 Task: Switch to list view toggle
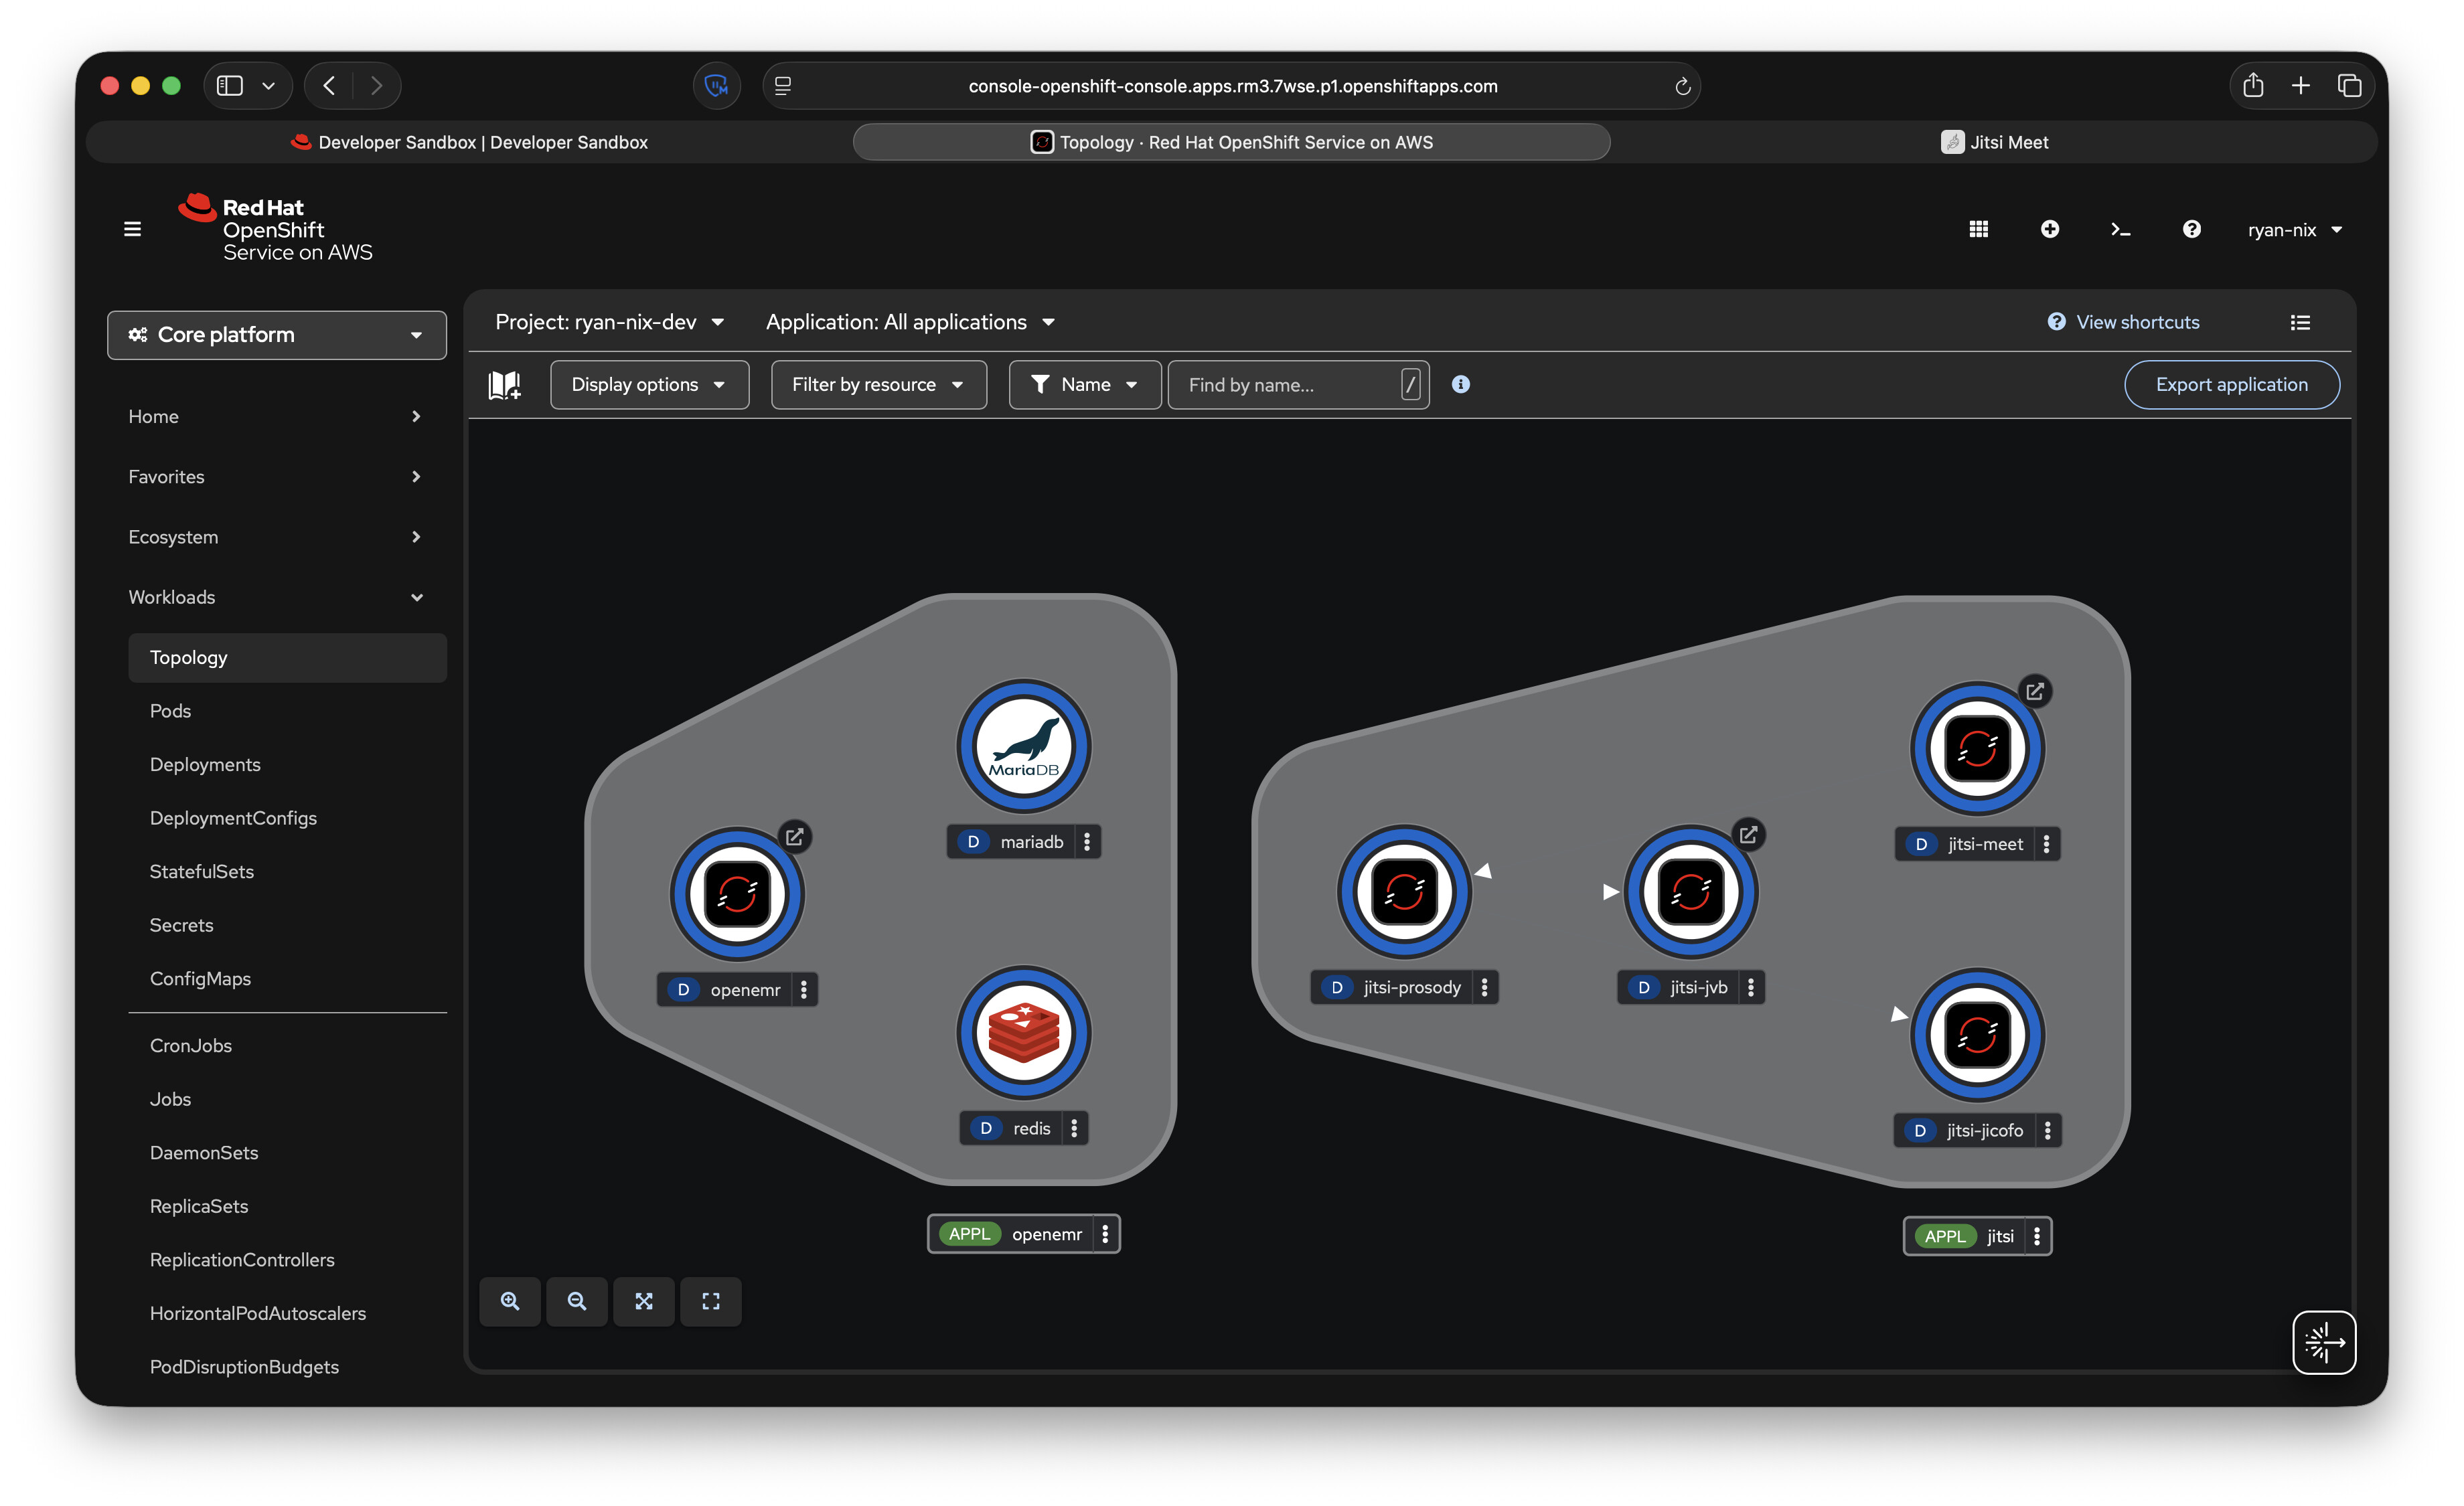point(2300,322)
